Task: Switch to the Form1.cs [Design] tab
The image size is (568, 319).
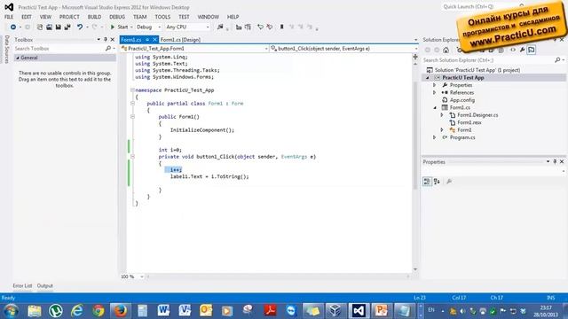Action: coord(180,40)
